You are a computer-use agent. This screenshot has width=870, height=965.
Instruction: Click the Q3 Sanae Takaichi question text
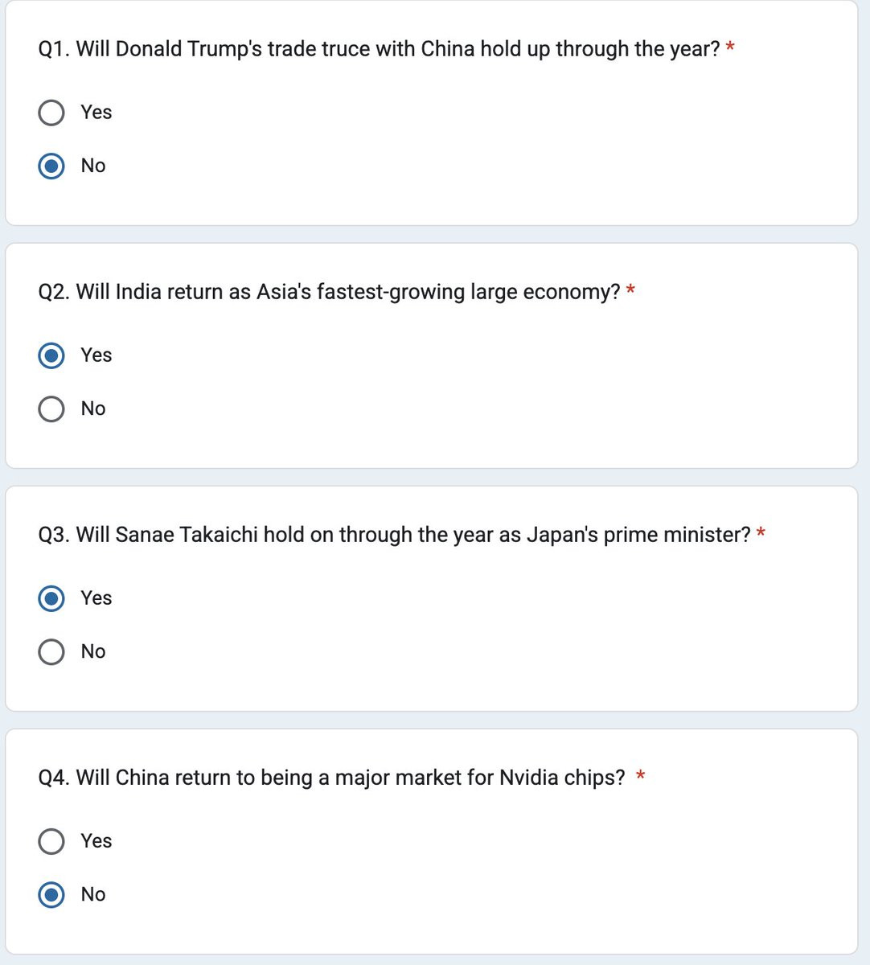pyautogui.click(x=395, y=535)
